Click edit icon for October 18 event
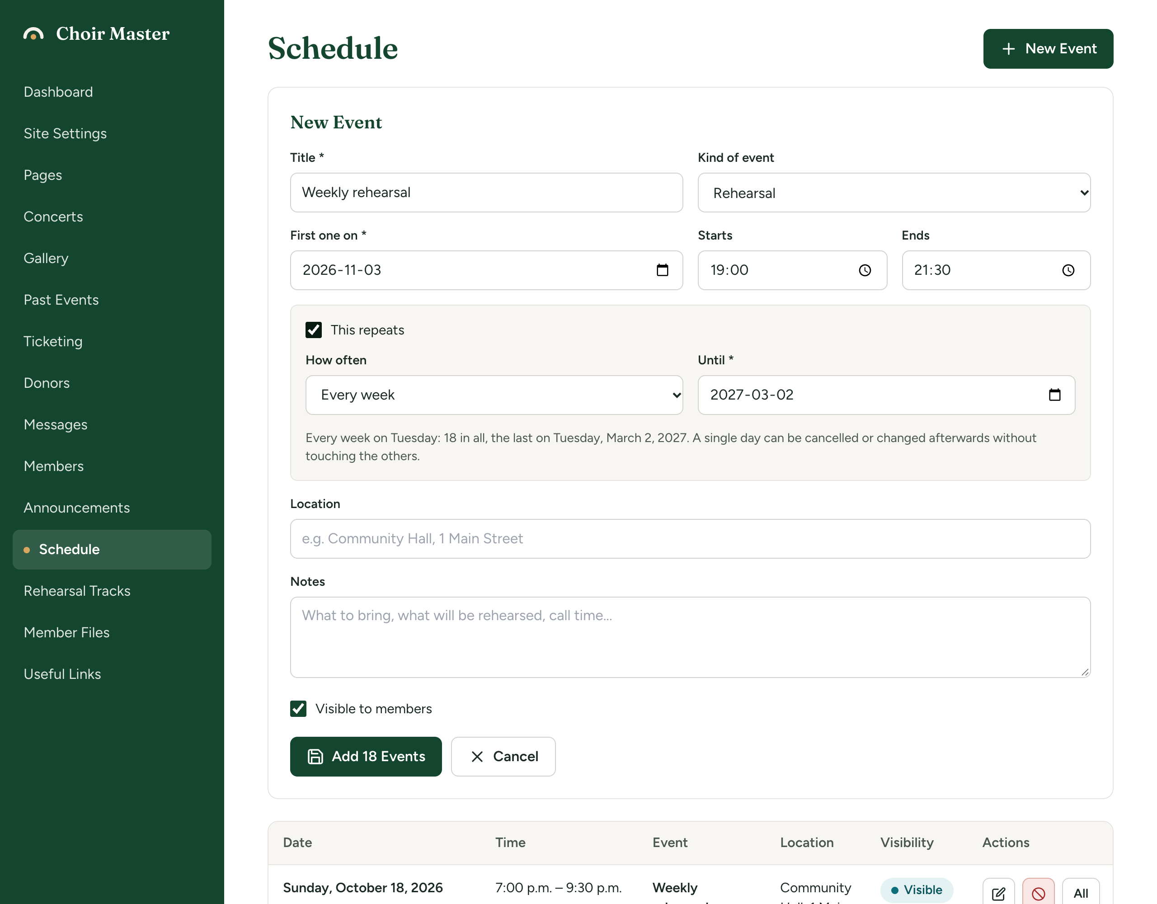 pyautogui.click(x=998, y=894)
